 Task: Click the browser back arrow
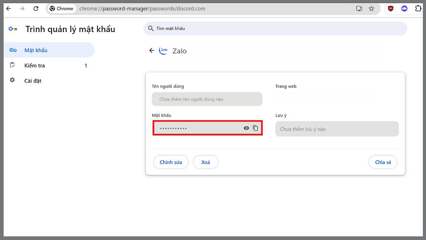(9, 9)
